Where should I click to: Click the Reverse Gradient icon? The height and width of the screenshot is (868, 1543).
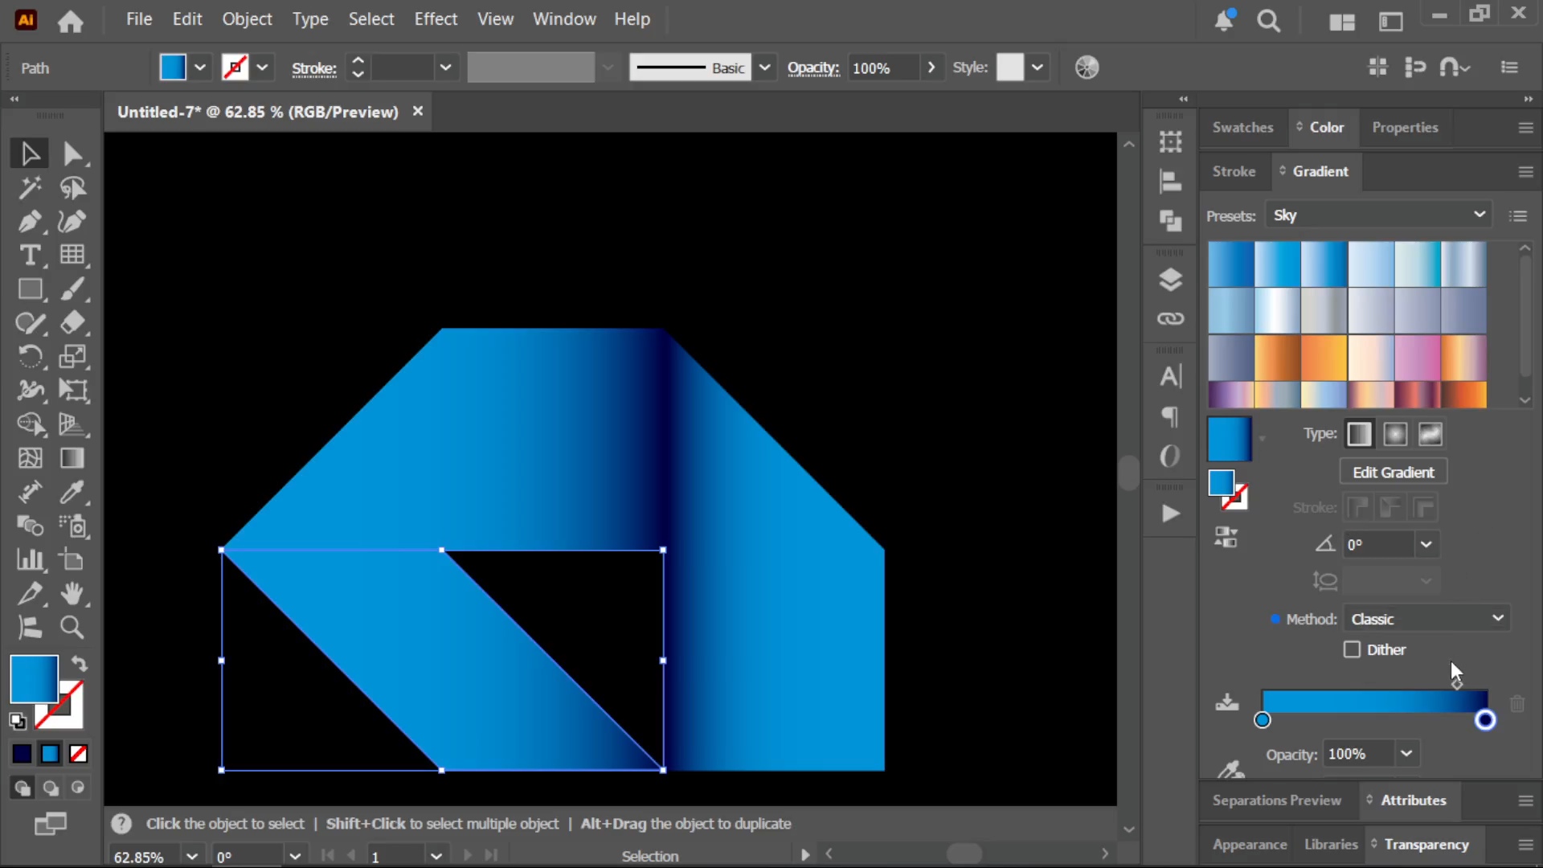1226,538
